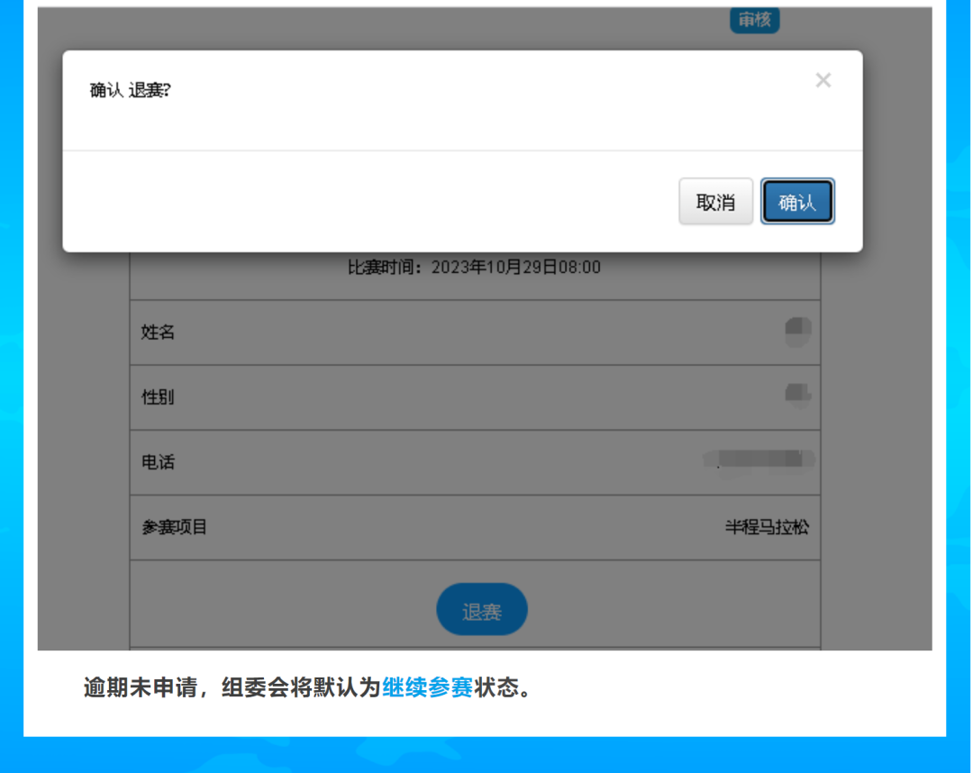
Task: Click the 性别 row label
Action: point(158,397)
